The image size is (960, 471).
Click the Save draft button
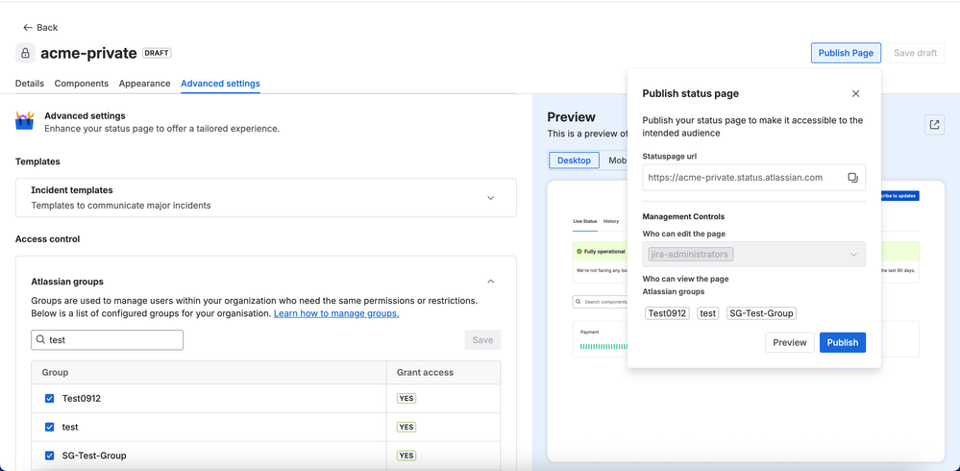(915, 53)
